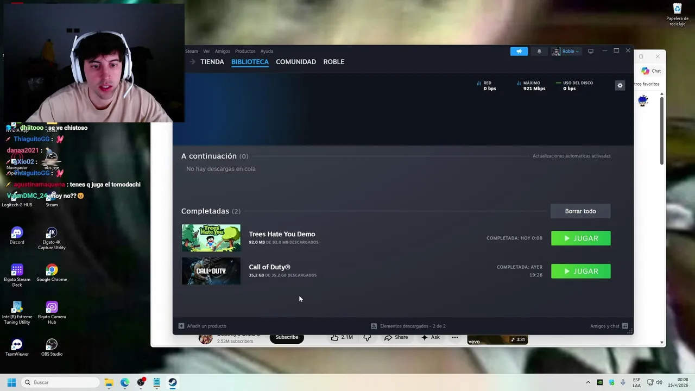Click Borrar todo button
Image resolution: width=695 pixels, height=391 pixels.
(580, 211)
